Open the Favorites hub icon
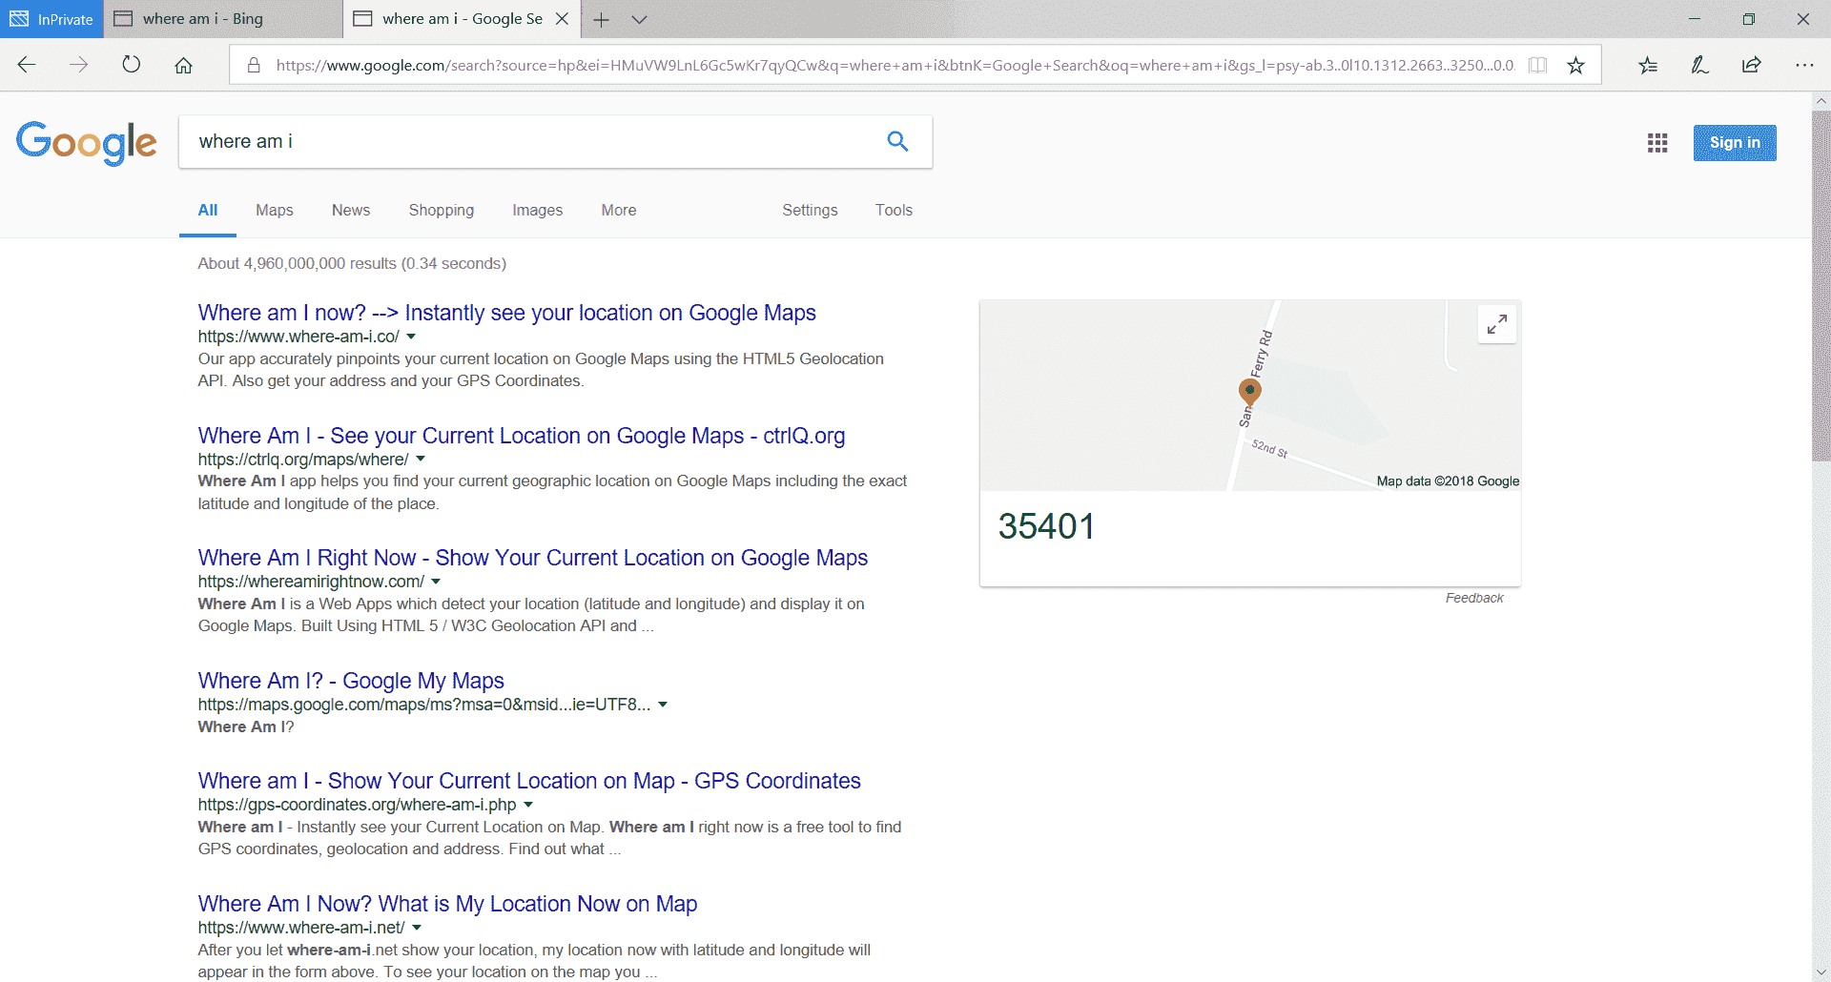 pyautogui.click(x=1648, y=65)
